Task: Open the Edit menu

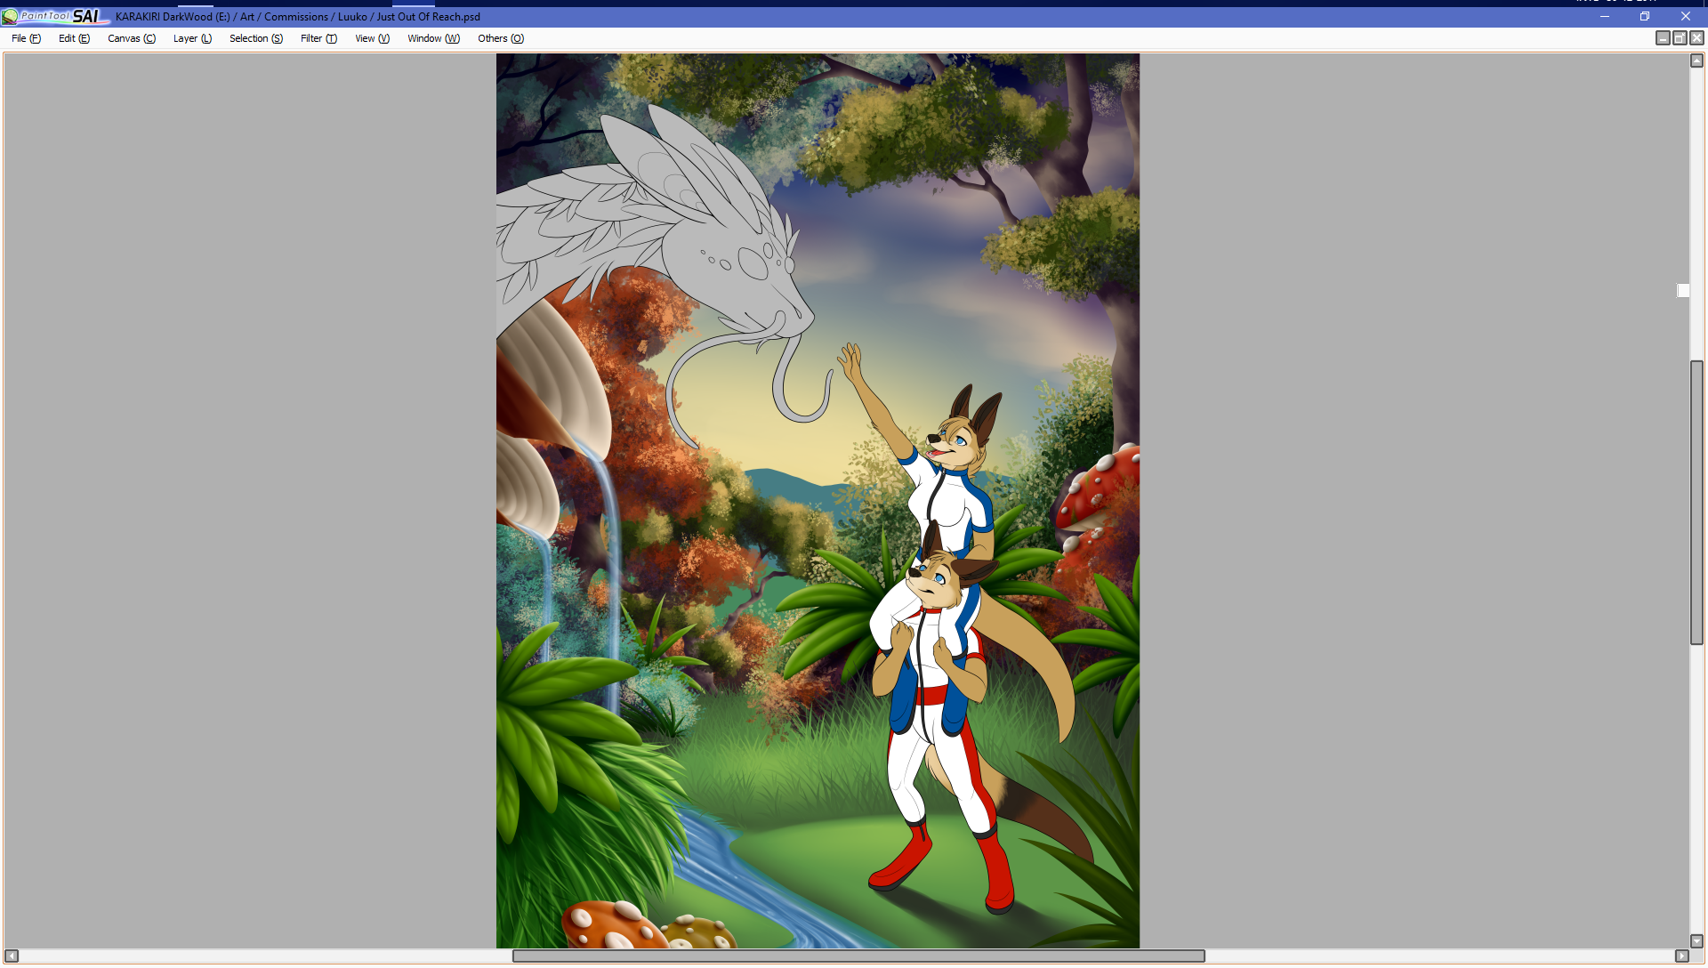Action: click(x=74, y=38)
